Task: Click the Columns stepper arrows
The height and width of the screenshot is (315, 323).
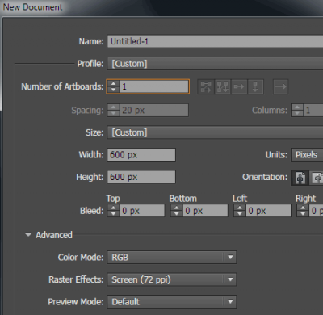Action: click(x=297, y=111)
